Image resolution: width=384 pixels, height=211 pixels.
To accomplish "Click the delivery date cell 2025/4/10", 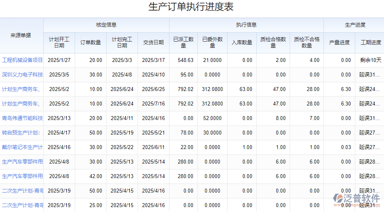I will click(x=154, y=75).
